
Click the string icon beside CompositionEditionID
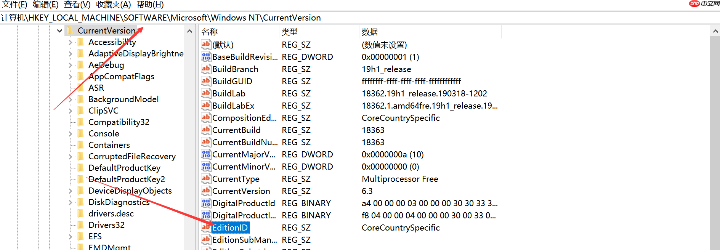pyautogui.click(x=206, y=118)
